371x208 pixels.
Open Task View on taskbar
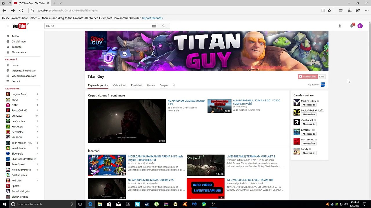point(80,204)
